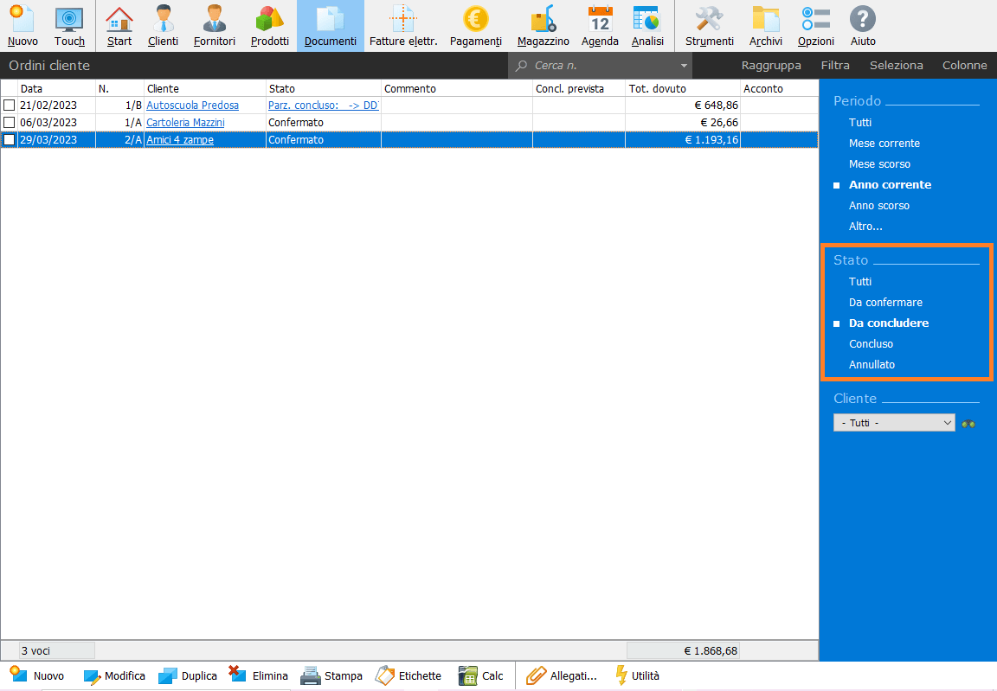Screen dimensions: 997x691
Task: Tick checkbox for Amici 4 zampe order
Action: click(x=9, y=140)
